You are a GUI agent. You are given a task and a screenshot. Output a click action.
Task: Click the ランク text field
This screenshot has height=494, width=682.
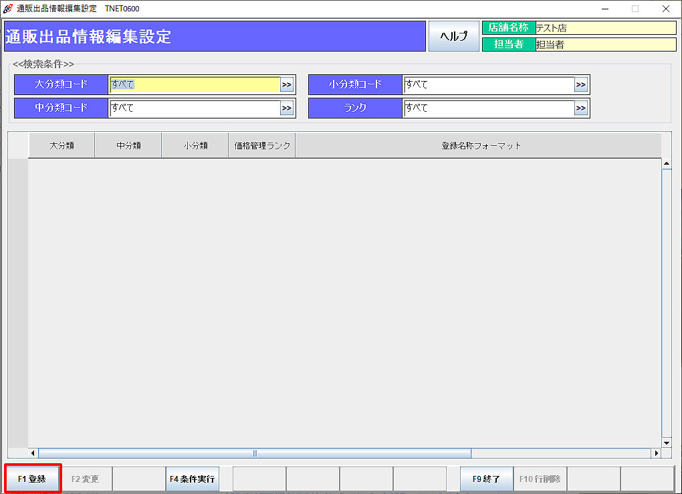[x=488, y=108]
